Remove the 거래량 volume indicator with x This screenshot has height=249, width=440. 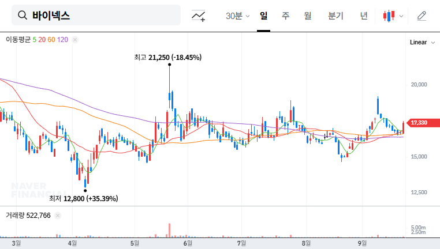pos(59,216)
